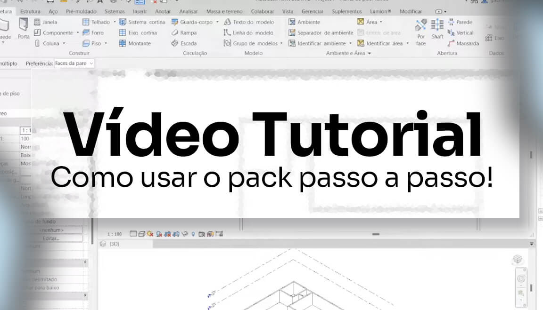The width and height of the screenshot is (543, 310).
Task: Toggle the visual style icon in view bar
Action: tap(142, 234)
